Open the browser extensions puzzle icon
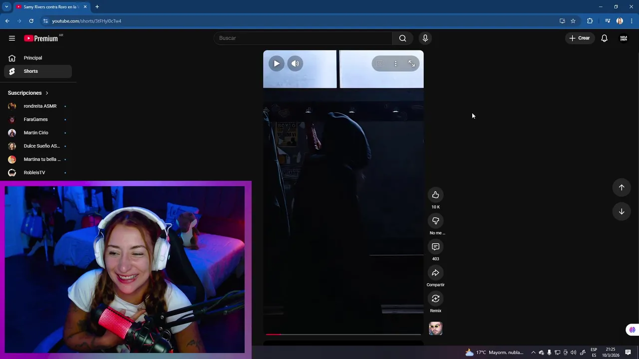Image resolution: width=639 pixels, height=359 pixels. [x=590, y=21]
